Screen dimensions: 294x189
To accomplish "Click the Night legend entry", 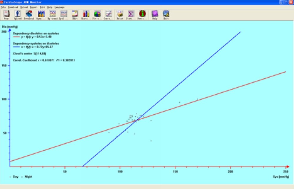I will [x=27, y=177].
